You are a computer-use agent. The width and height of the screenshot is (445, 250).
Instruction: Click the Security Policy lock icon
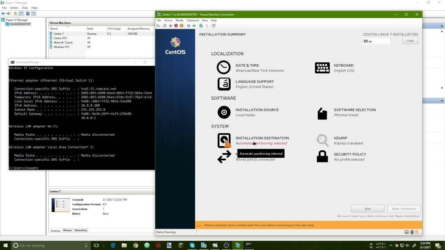[322, 157]
